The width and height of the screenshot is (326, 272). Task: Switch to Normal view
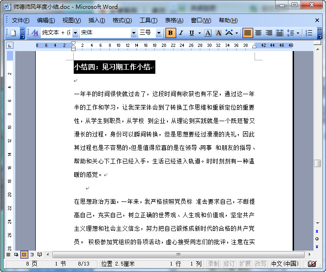point(8,254)
